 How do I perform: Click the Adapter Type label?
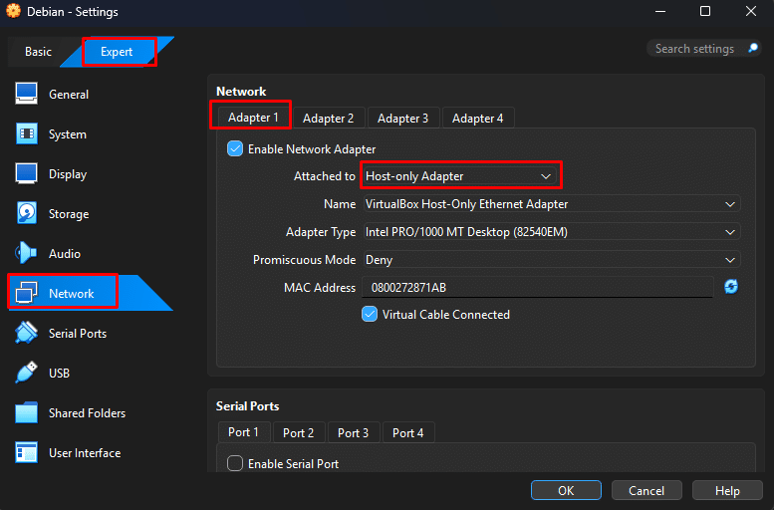tap(321, 231)
